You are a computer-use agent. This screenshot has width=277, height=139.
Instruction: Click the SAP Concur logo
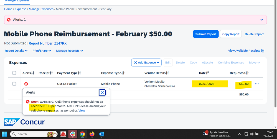click(x=24, y=122)
